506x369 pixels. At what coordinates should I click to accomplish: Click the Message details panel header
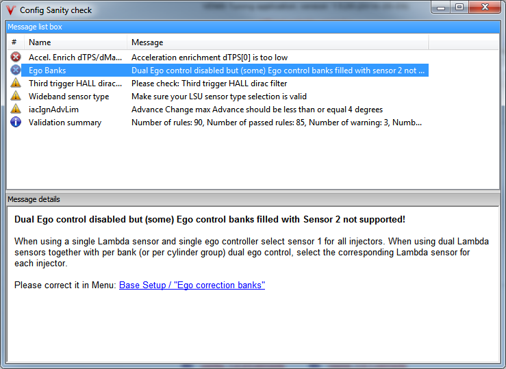click(253, 199)
